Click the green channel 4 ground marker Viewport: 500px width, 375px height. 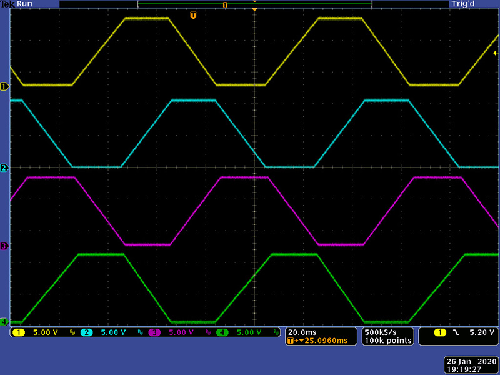point(4,322)
